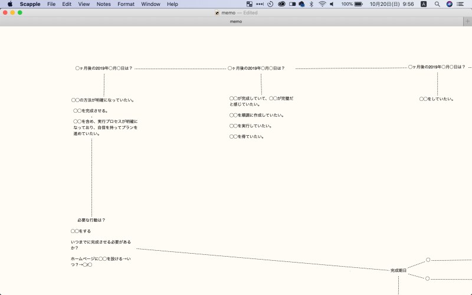Image resolution: width=472 pixels, height=295 pixels.
Task: Click the yellow minimize window button
Action: click(12, 12)
